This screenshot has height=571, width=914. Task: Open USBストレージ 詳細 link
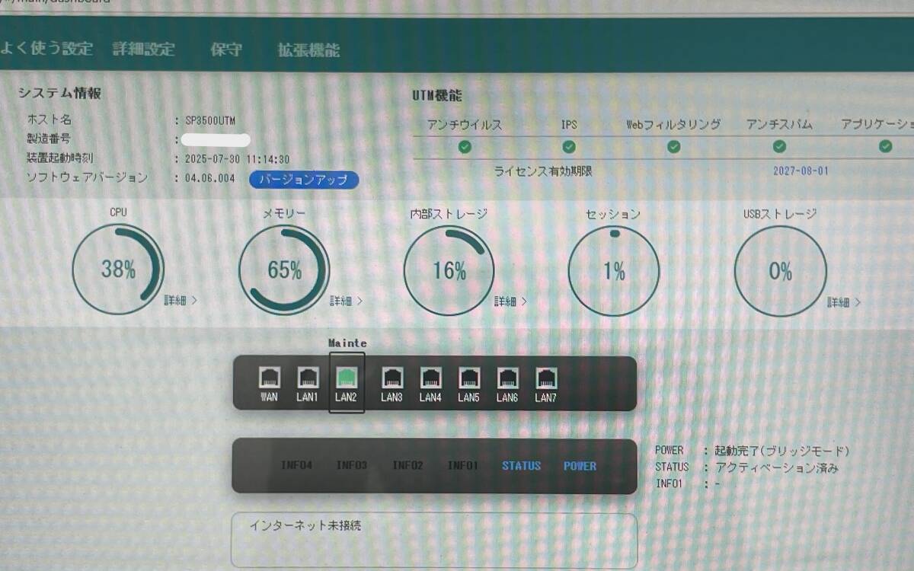coord(844,302)
